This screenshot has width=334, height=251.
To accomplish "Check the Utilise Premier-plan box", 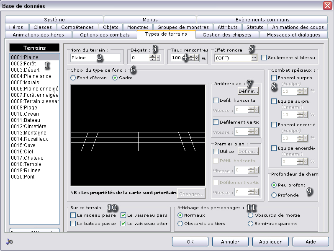I will pyautogui.click(x=216, y=151).
